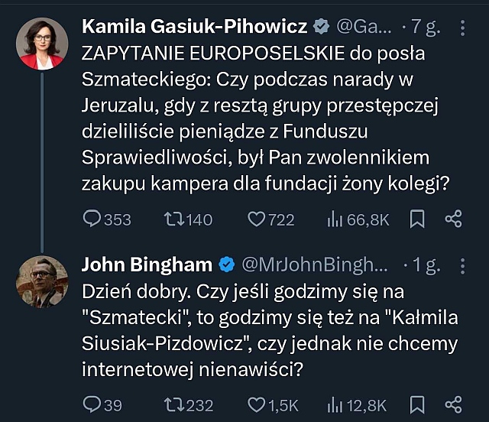Open more options for John Bingham's tweet

click(461, 265)
